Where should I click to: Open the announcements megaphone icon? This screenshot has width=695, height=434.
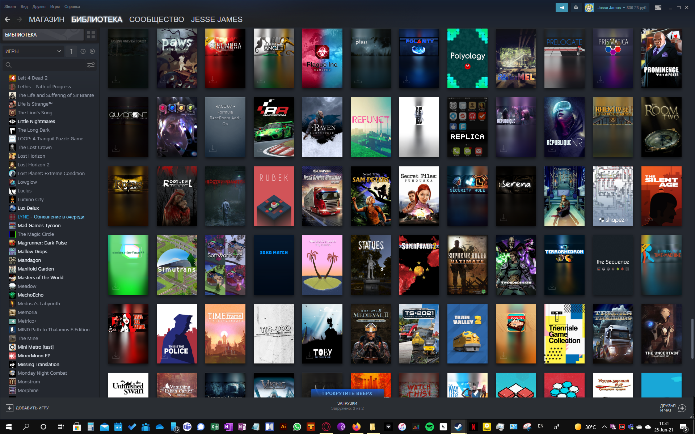pos(562,8)
